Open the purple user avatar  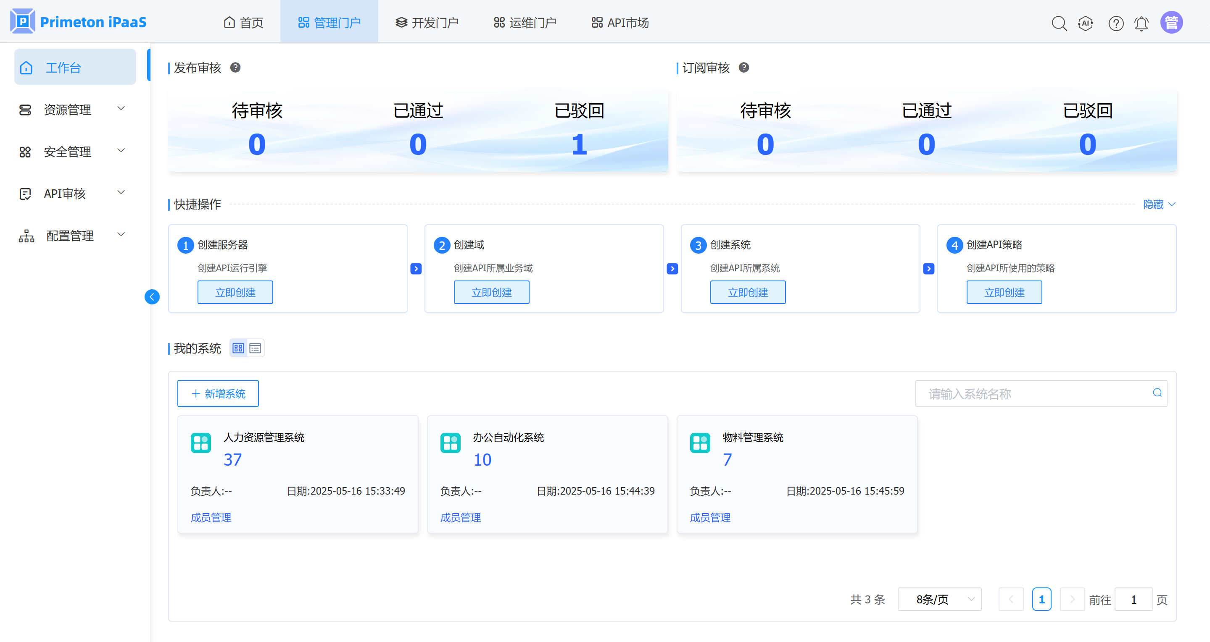1171,23
